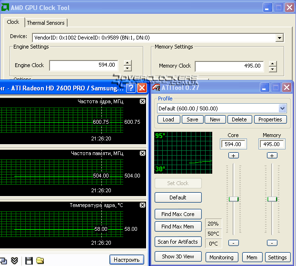Select the Clock tab

13,22
